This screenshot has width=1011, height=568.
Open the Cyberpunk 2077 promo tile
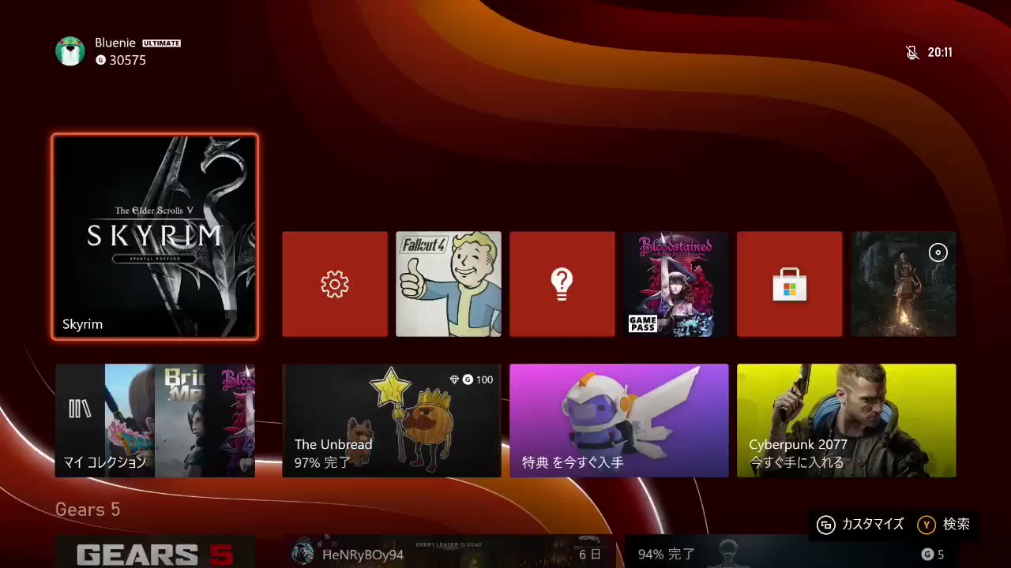pyautogui.click(x=847, y=420)
